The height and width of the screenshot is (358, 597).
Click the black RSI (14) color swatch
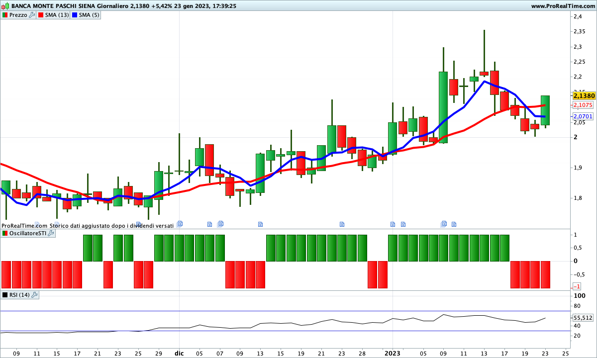pos(4,295)
